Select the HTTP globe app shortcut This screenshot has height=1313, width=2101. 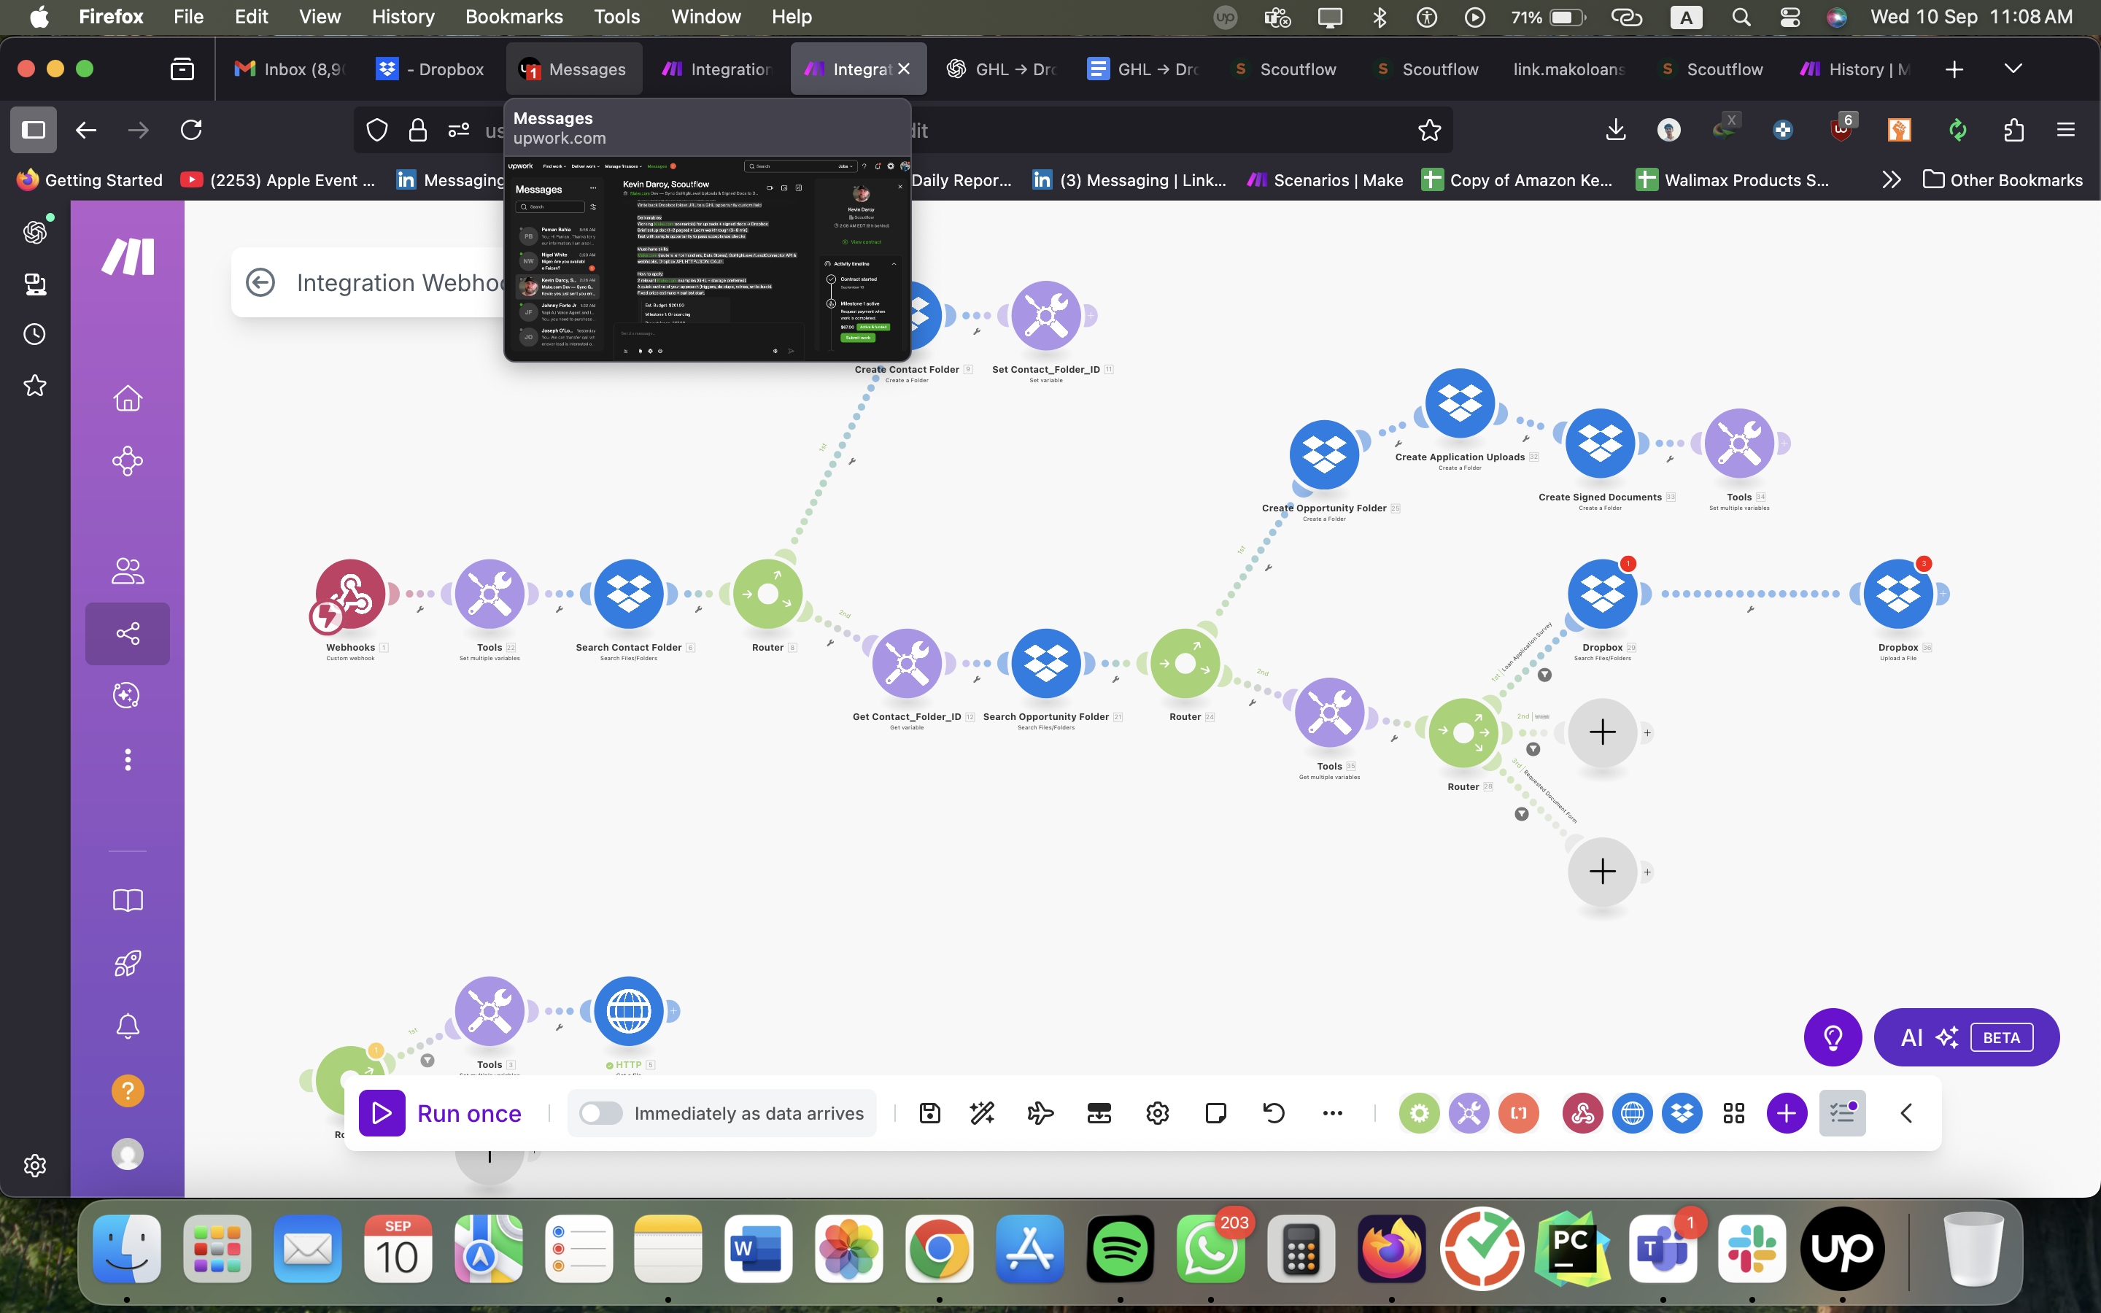tap(1632, 1112)
